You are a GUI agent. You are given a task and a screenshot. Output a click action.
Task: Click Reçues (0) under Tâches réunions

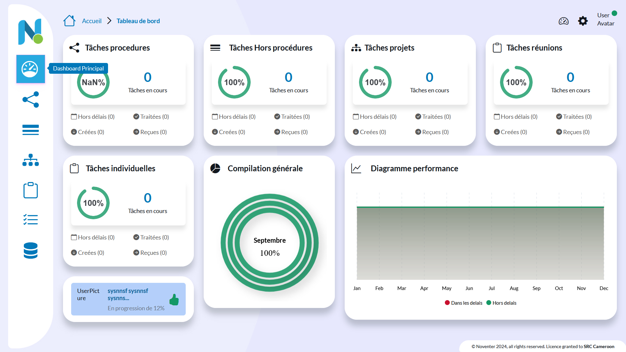tap(573, 132)
